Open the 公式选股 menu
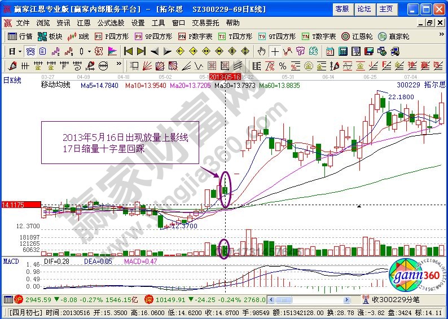This screenshot has width=448, height=319. pyautogui.click(x=111, y=23)
